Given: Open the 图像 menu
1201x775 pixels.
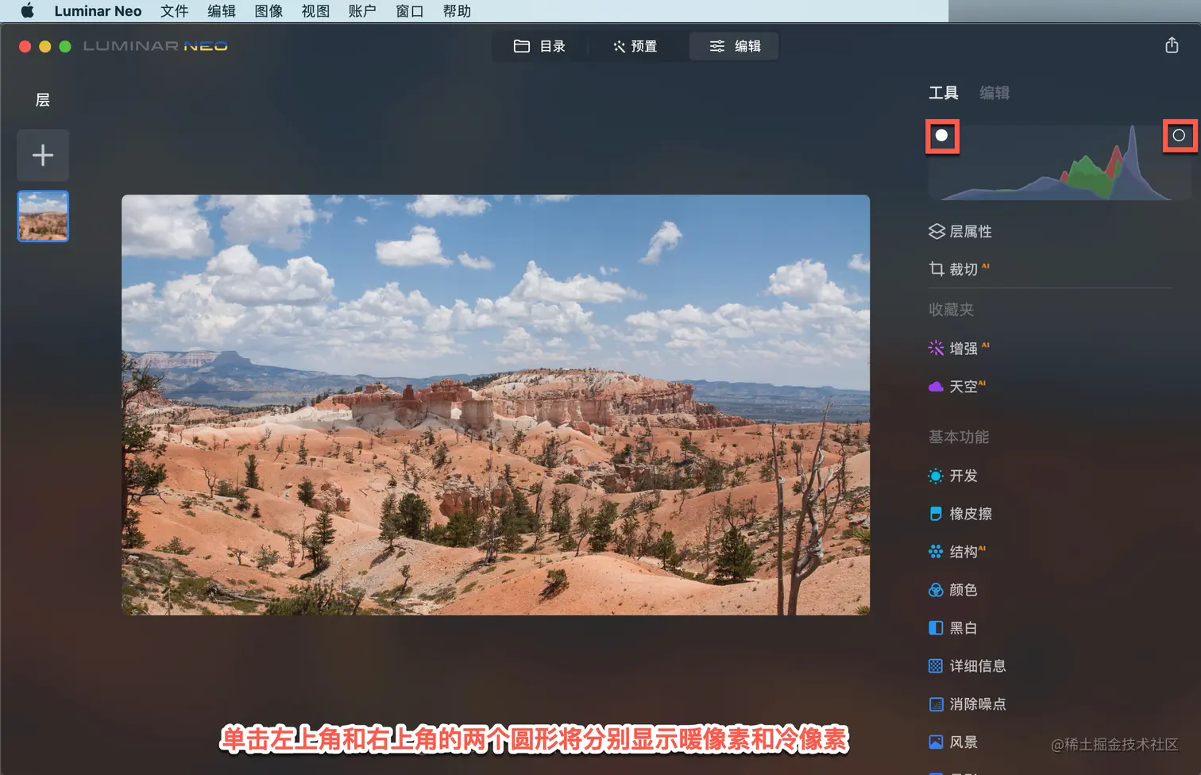Looking at the screenshot, I should (x=268, y=11).
